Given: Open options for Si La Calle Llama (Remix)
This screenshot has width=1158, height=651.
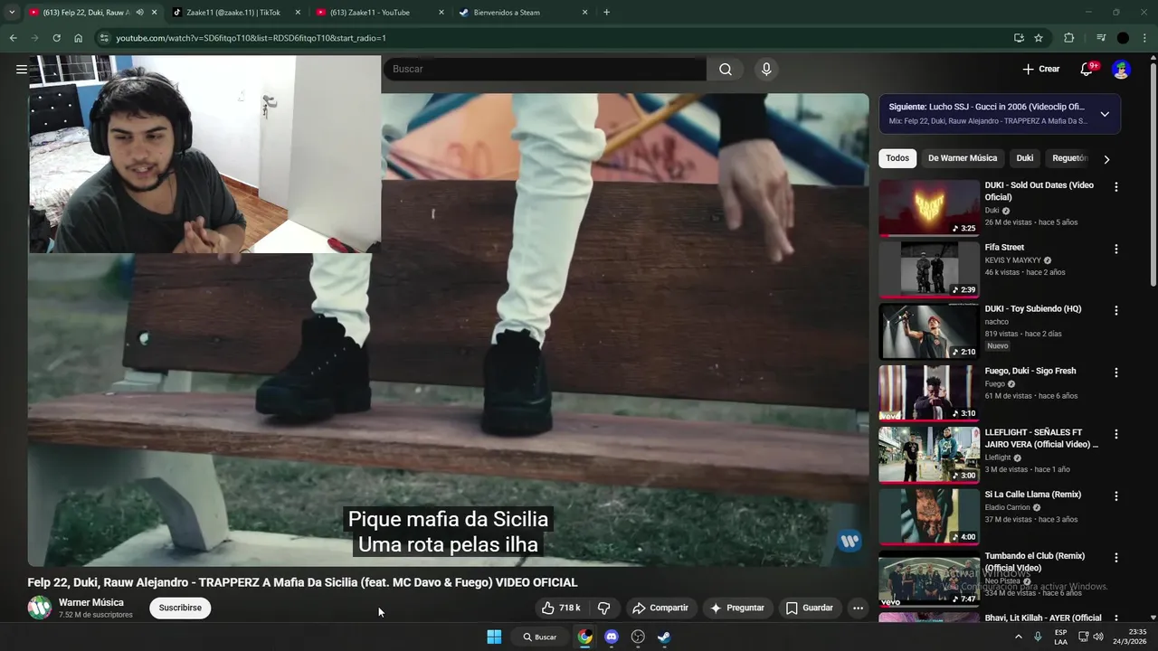Looking at the screenshot, I should [x=1115, y=495].
